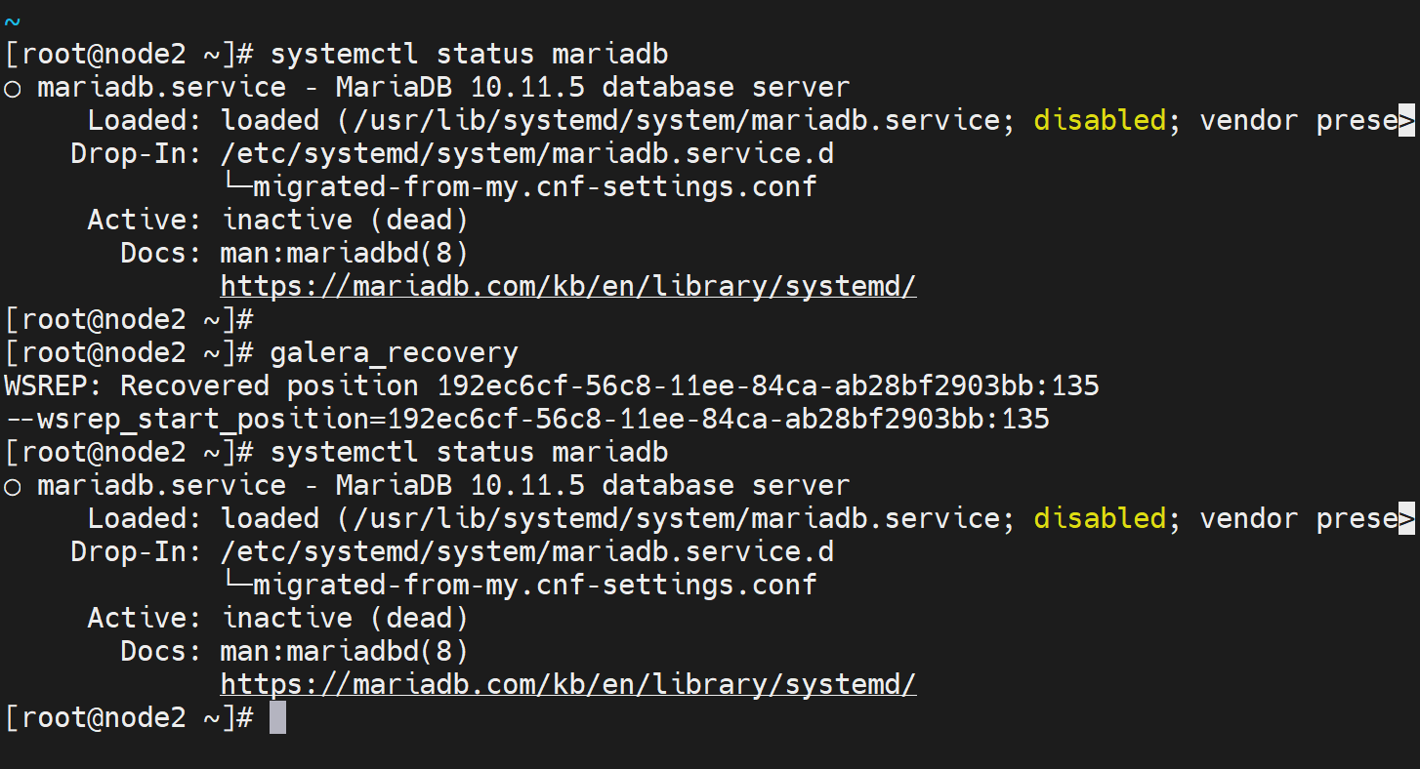Click the hollow status circle in the second mariadb.service output
The width and height of the screenshot is (1420, 769).
(13, 486)
